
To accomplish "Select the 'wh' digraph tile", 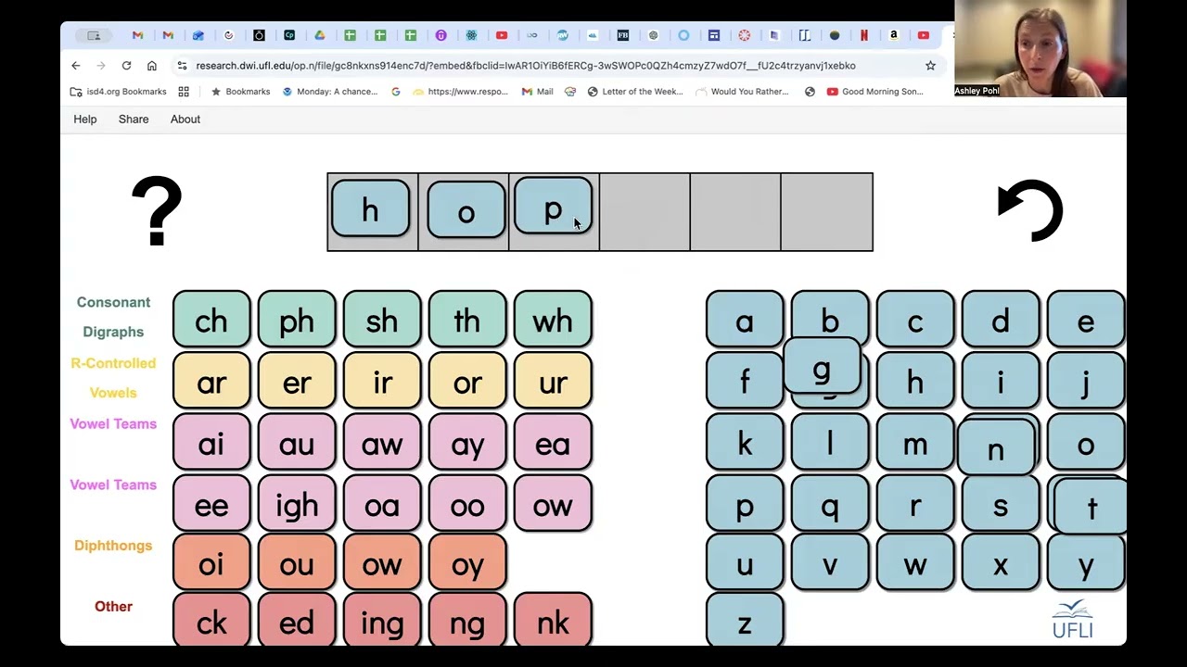I will pyautogui.click(x=553, y=321).
